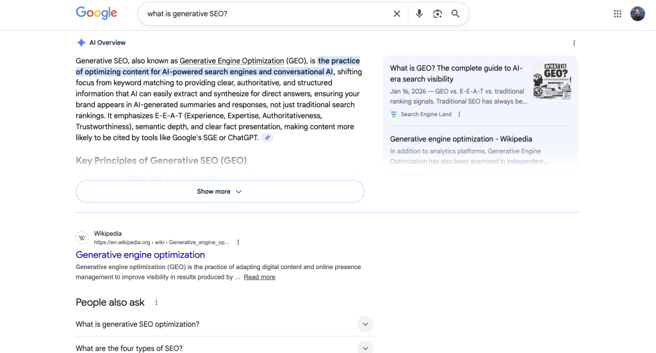
Task: Click the Google logo
Action: click(x=96, y=13)
